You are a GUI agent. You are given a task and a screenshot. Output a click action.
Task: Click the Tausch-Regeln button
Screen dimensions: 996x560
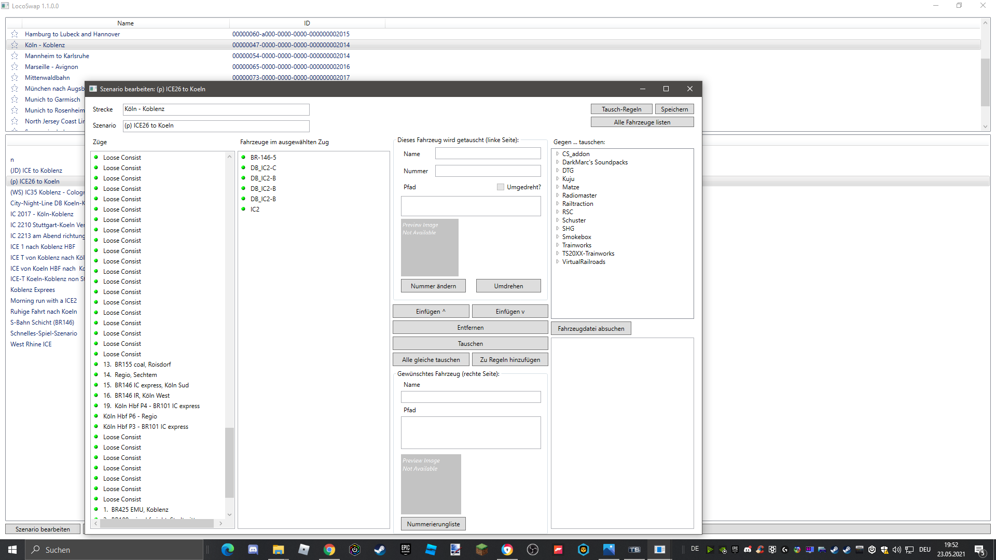click(x=621, y=109)
